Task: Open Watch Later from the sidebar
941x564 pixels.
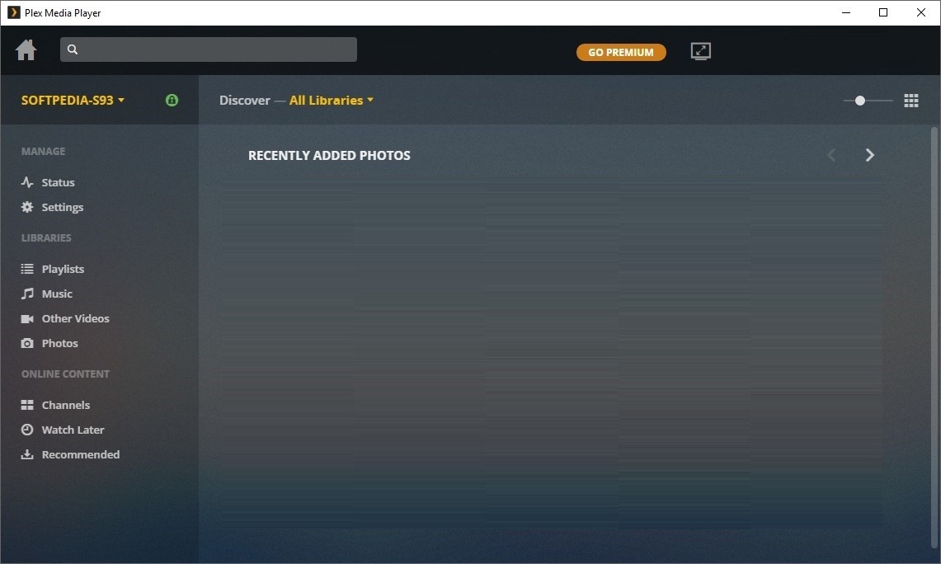Action: coord(27,429)
